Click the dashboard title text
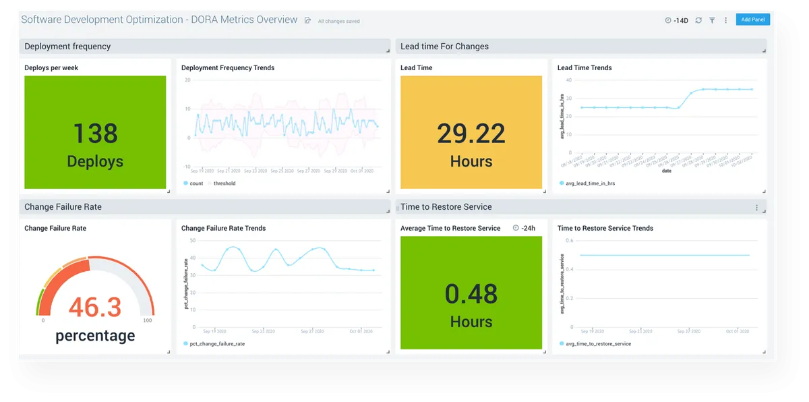Image resolution: width=809 pixels, height=402 pixels. click(x=159, y=20)
